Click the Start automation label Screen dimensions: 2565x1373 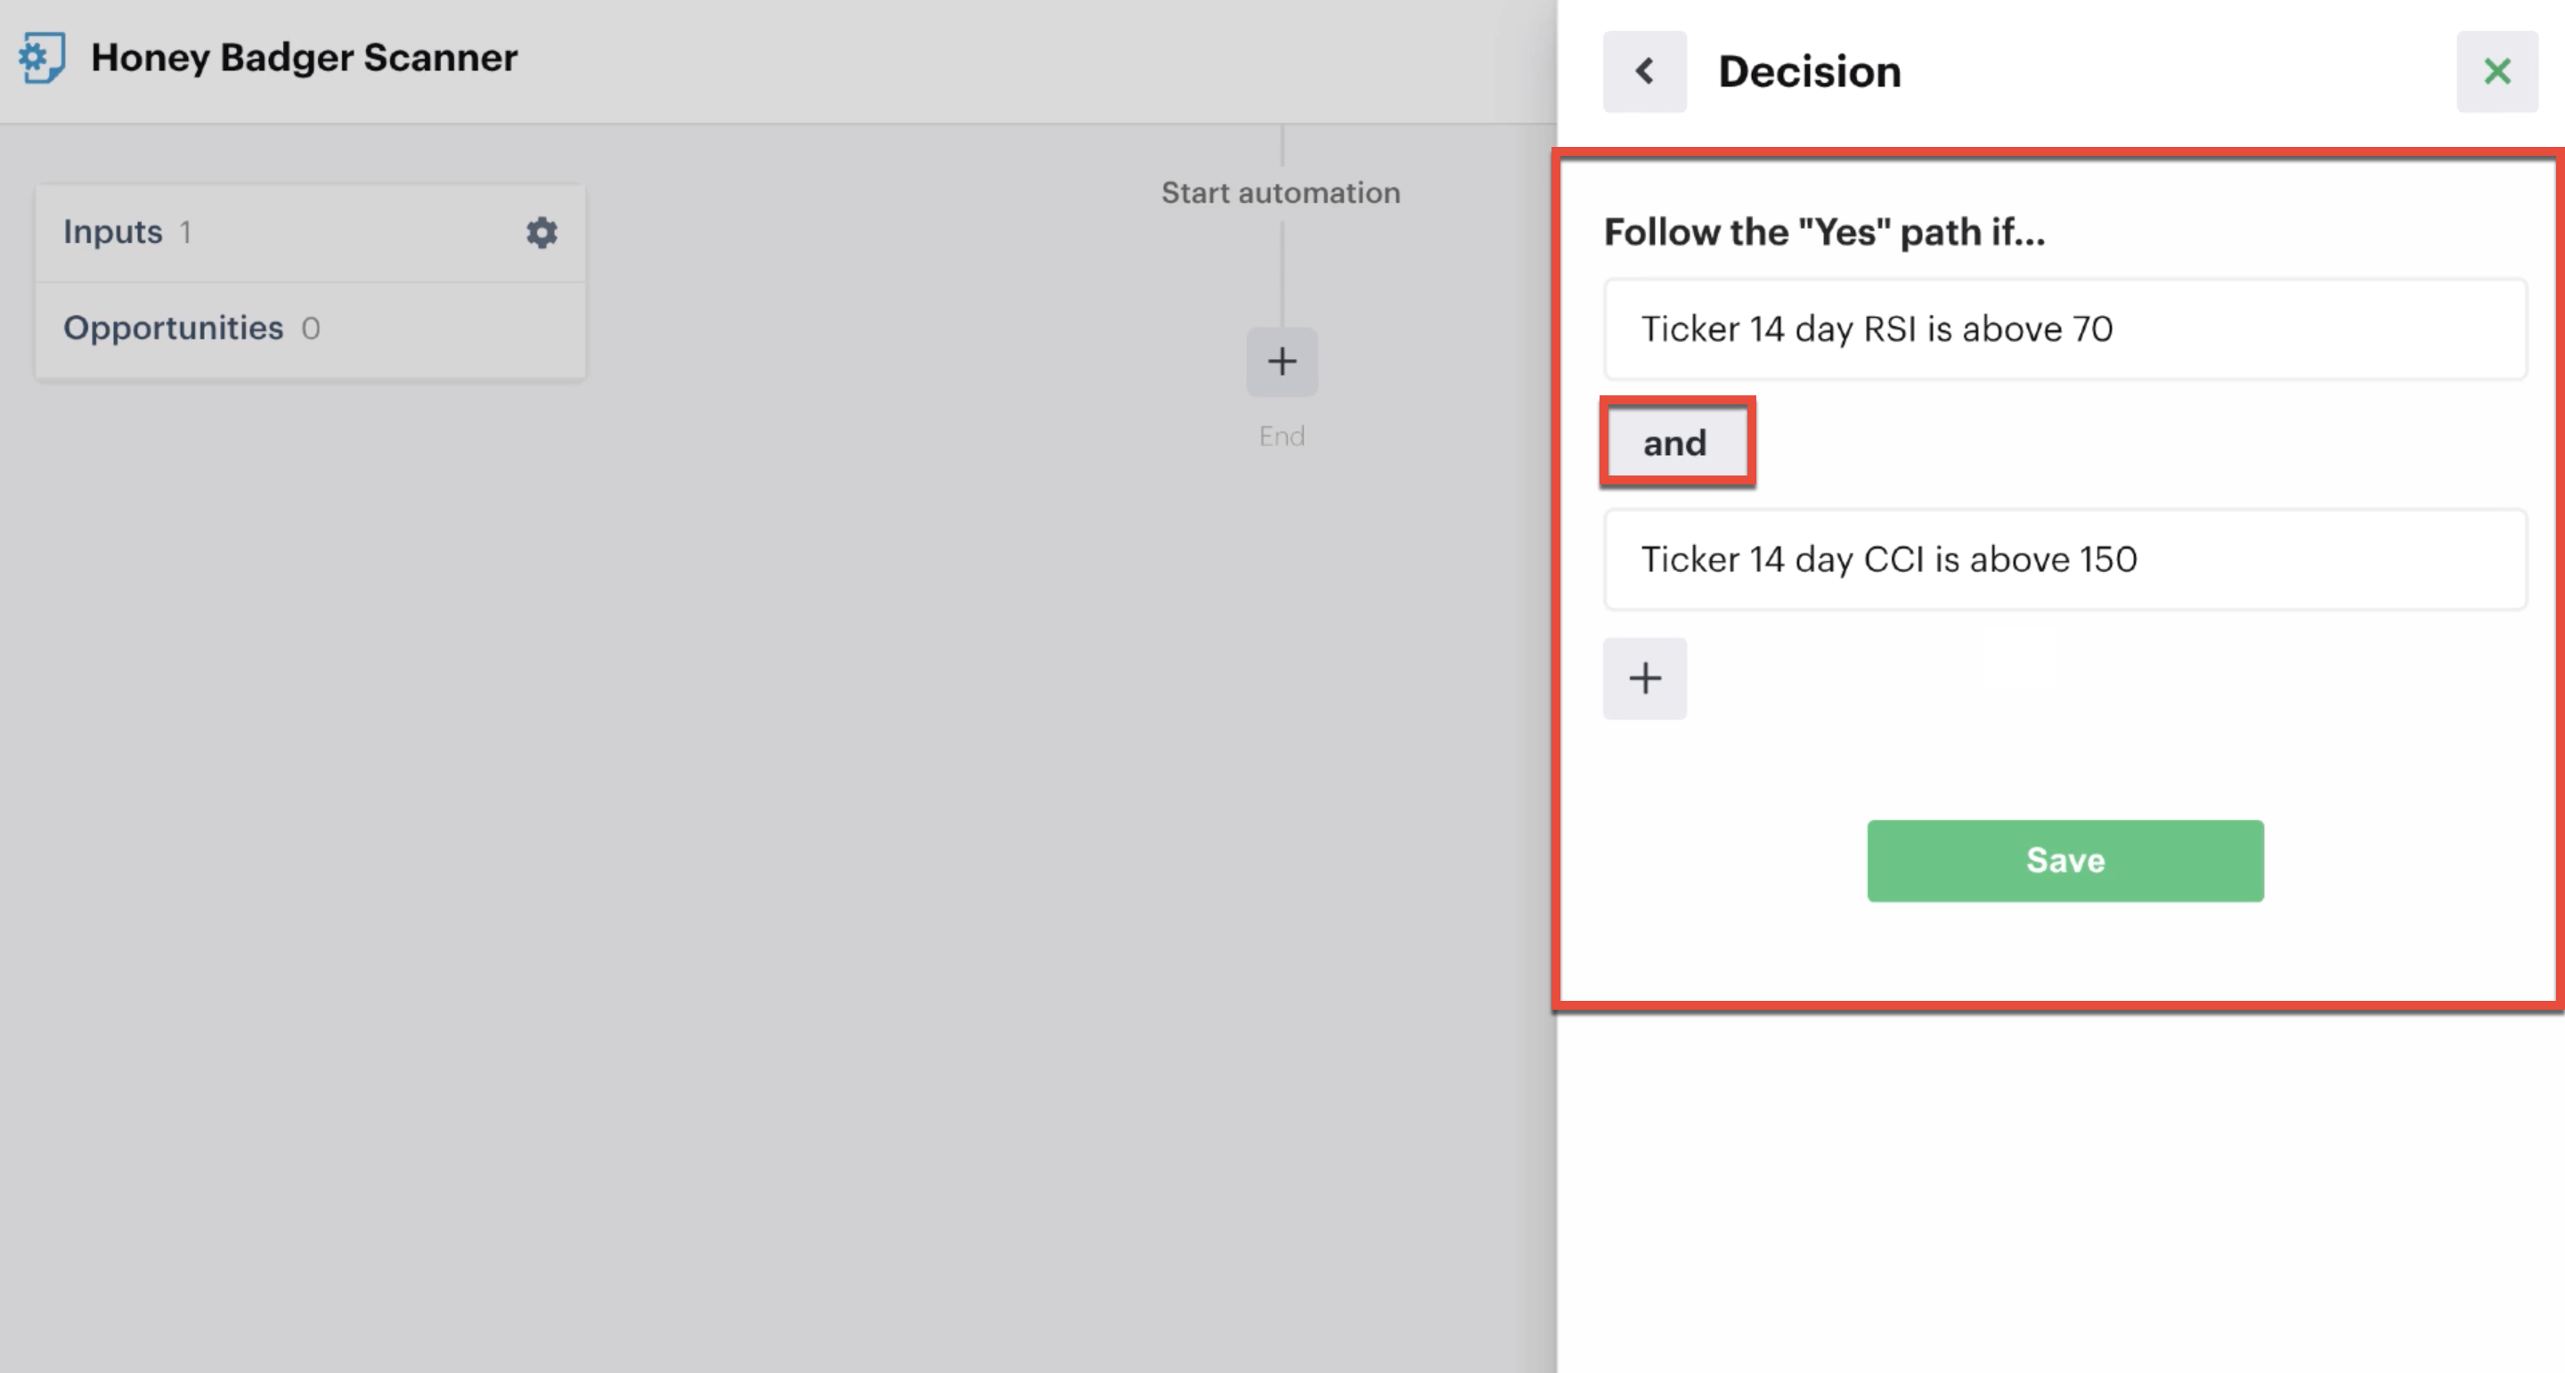coord(1282,192)
